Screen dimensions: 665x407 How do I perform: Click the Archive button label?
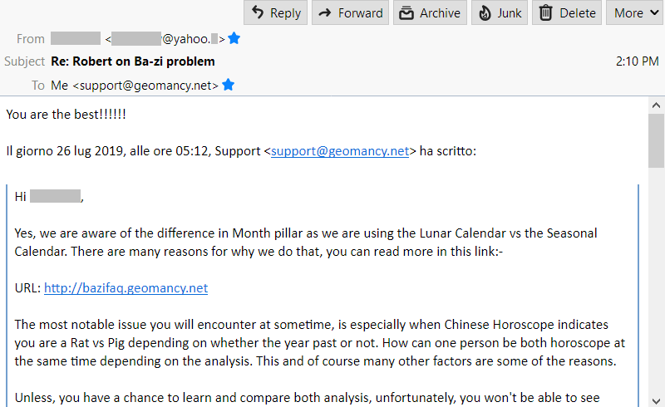440,12
